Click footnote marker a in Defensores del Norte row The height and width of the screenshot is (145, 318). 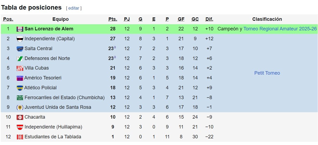115,57
